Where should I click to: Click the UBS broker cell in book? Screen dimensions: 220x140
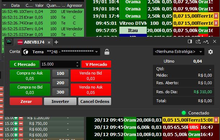(x=194, y=127)
